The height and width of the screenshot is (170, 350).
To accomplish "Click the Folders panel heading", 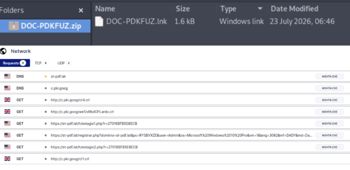I will point(12,10).
